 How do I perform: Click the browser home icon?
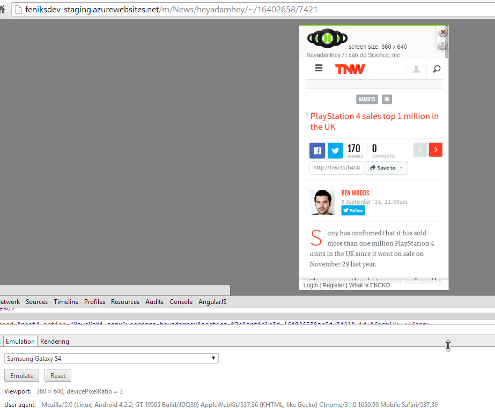pyautogui.click(x=3, y=10)
